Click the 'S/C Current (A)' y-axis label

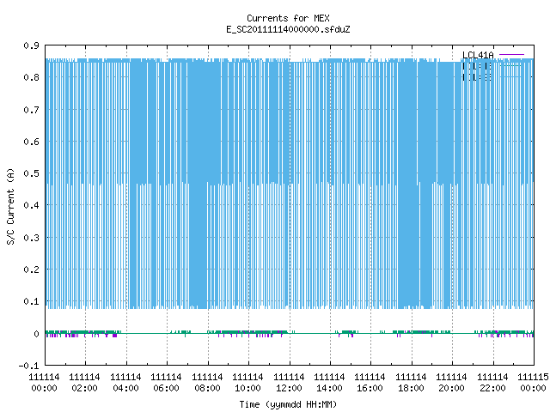pyautogui.click(x=10, y=206)
